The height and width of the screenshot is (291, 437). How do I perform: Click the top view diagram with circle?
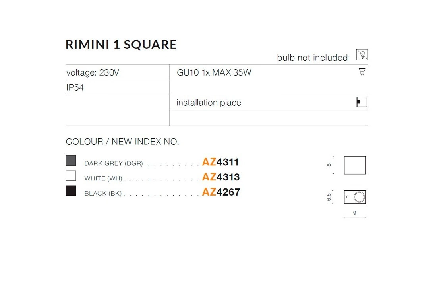point(355,197)
